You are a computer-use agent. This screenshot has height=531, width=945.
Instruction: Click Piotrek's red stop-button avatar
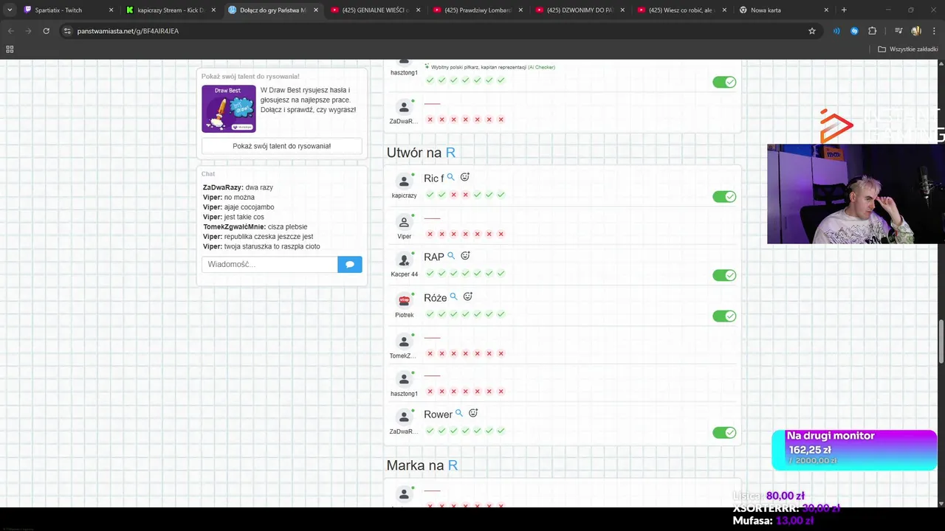(404, 300)
